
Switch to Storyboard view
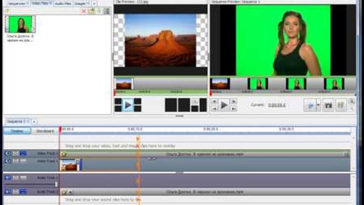pyautogui.click(x=44, y=131)
